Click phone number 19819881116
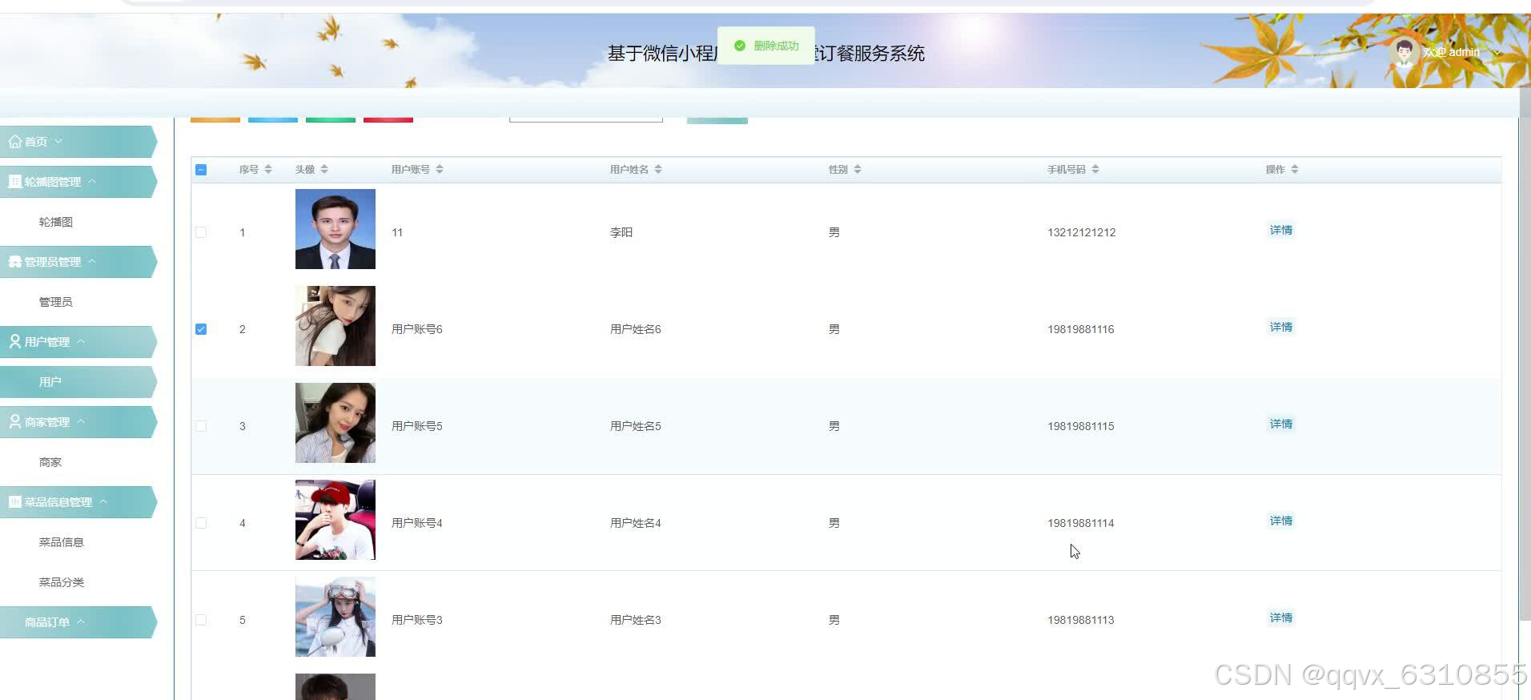Viewport: 1531px width, 700px height. (x=1081, y=329)
